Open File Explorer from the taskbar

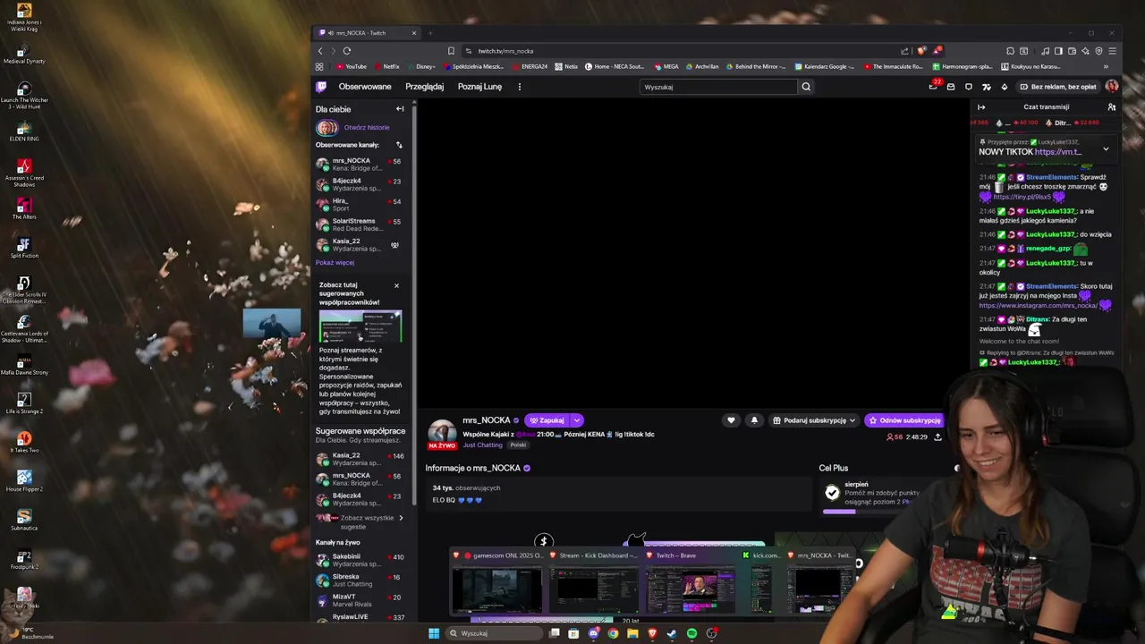pos(632,633)
